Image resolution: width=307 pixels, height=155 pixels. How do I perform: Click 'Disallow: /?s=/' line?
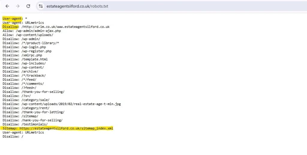pyautogui.click(x=17, y=96)
